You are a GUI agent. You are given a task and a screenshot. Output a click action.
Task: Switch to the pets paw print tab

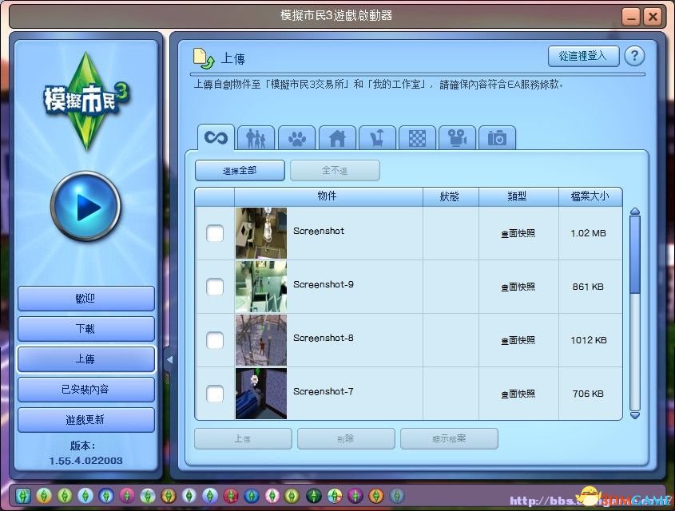pyautogui.click(x=296, y=138)
